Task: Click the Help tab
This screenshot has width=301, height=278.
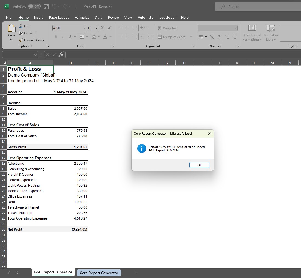Action: tap(185, 18)
